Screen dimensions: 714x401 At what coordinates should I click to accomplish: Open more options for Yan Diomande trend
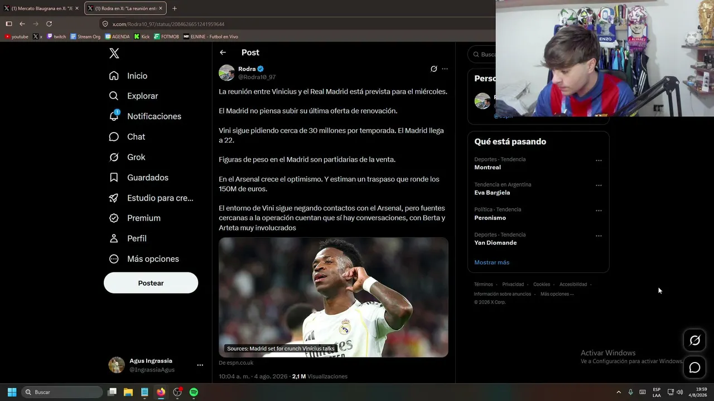[x=599, y=236]
